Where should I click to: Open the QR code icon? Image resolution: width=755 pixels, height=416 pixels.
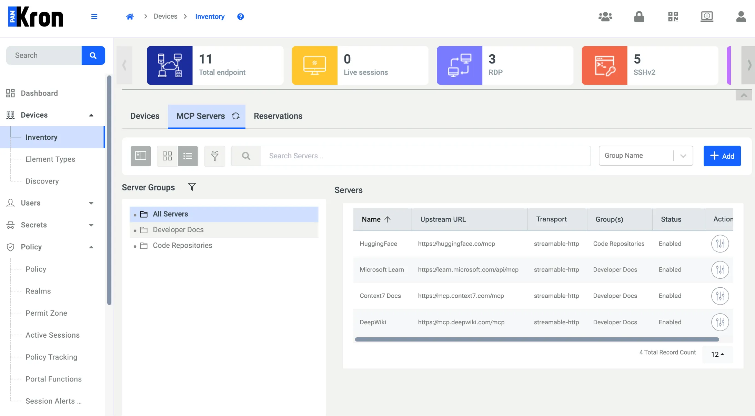pos(673,17)
